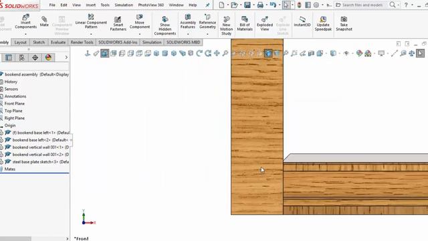Switch to the Layout tab
Image resolution: width=428 pixels, height=241 pixels.
click(21, 42)
